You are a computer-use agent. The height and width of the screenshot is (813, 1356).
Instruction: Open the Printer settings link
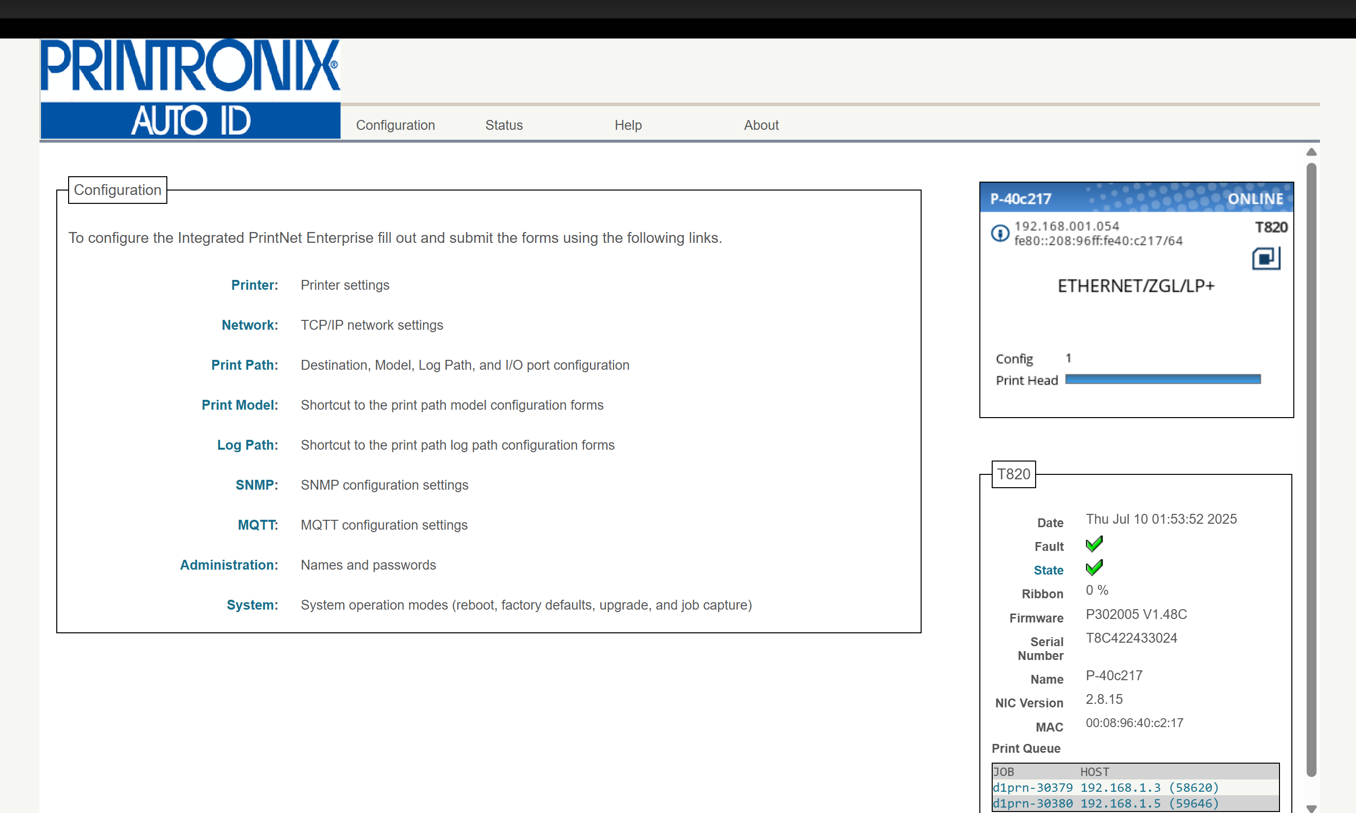click(255, 285)
